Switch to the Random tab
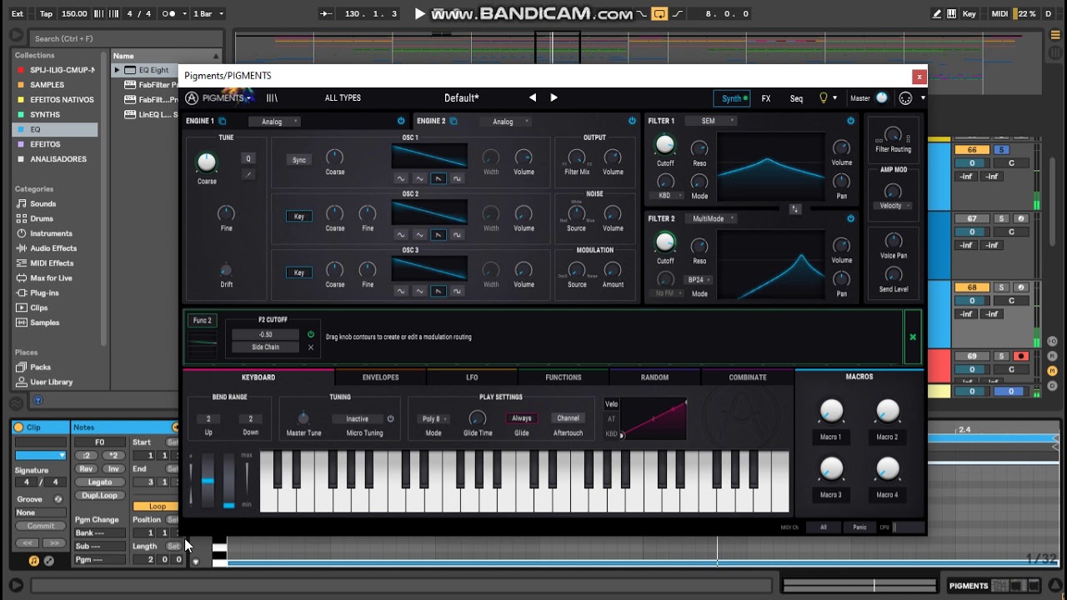The height and width of the screenshot is (600, 1067). [x=655, y=377]
